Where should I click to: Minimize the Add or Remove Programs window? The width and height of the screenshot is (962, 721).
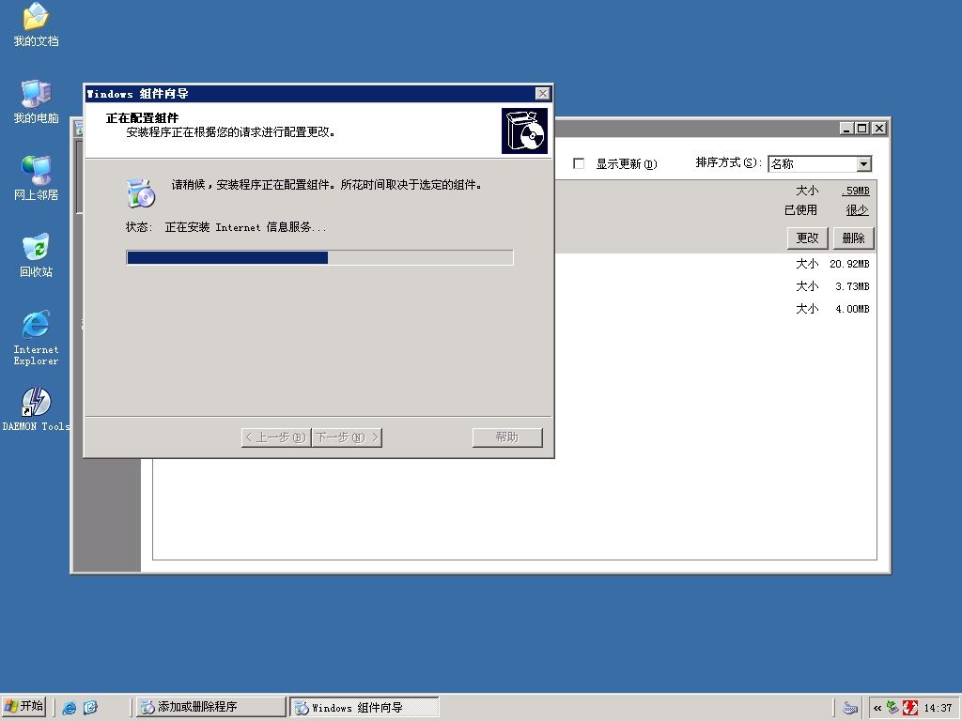pos(847,128)
